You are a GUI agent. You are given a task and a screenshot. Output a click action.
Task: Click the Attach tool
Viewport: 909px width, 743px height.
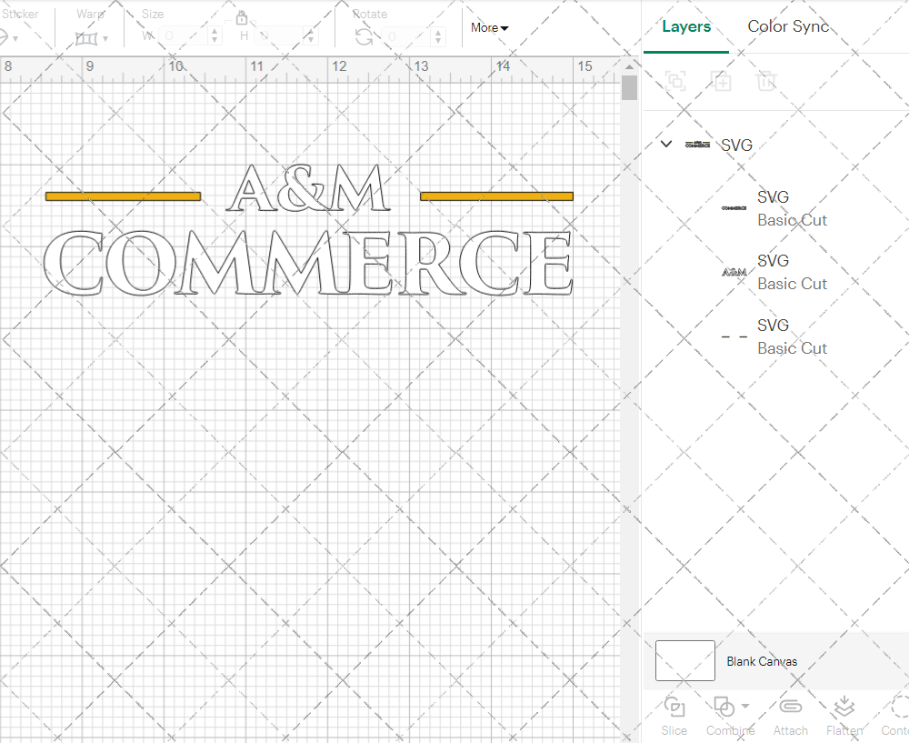[790, 717]
